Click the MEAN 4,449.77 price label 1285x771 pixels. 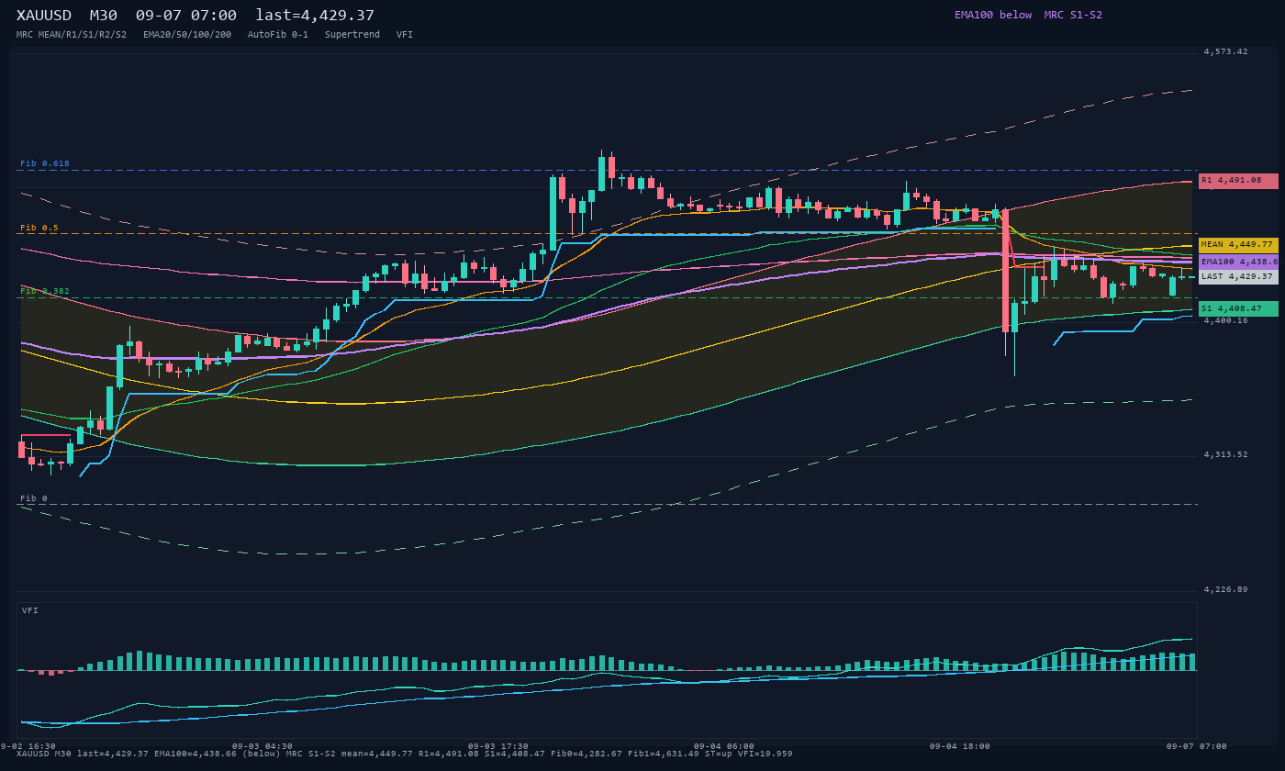click(1238, 245)
